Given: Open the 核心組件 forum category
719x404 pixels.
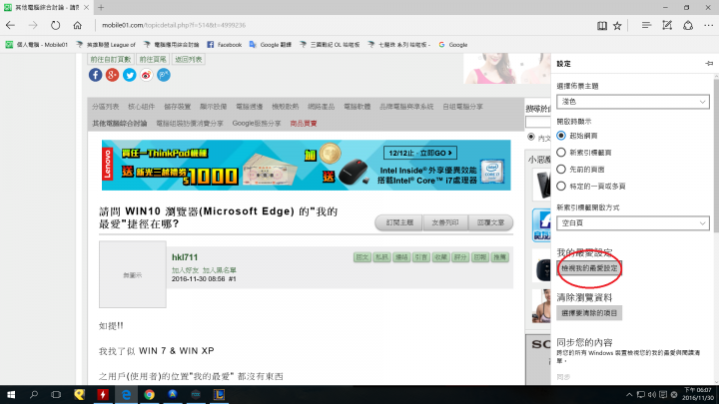Looking at the screenshot, I should 141,107.
